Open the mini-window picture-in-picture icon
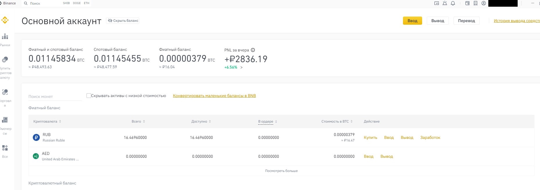The height and width of the screenshot is (190, 540). [x=436, y=3]
